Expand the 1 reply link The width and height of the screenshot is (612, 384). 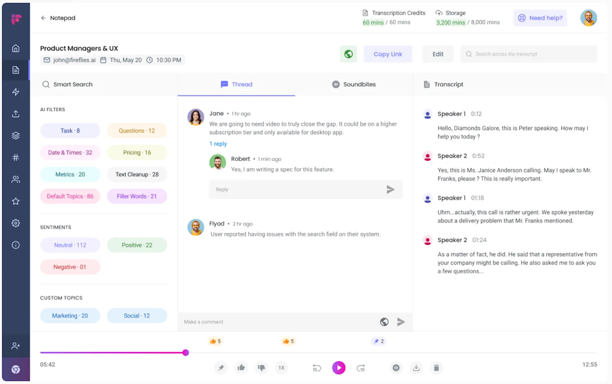pyautogui.click(x=218, y=144)
